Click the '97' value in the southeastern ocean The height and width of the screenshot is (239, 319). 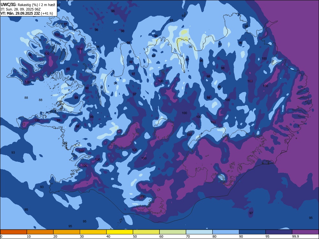(x=251, y=213)
